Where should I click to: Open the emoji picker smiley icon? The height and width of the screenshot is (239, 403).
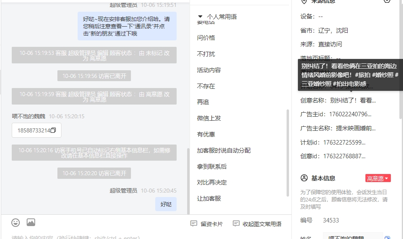pos(15,222)
